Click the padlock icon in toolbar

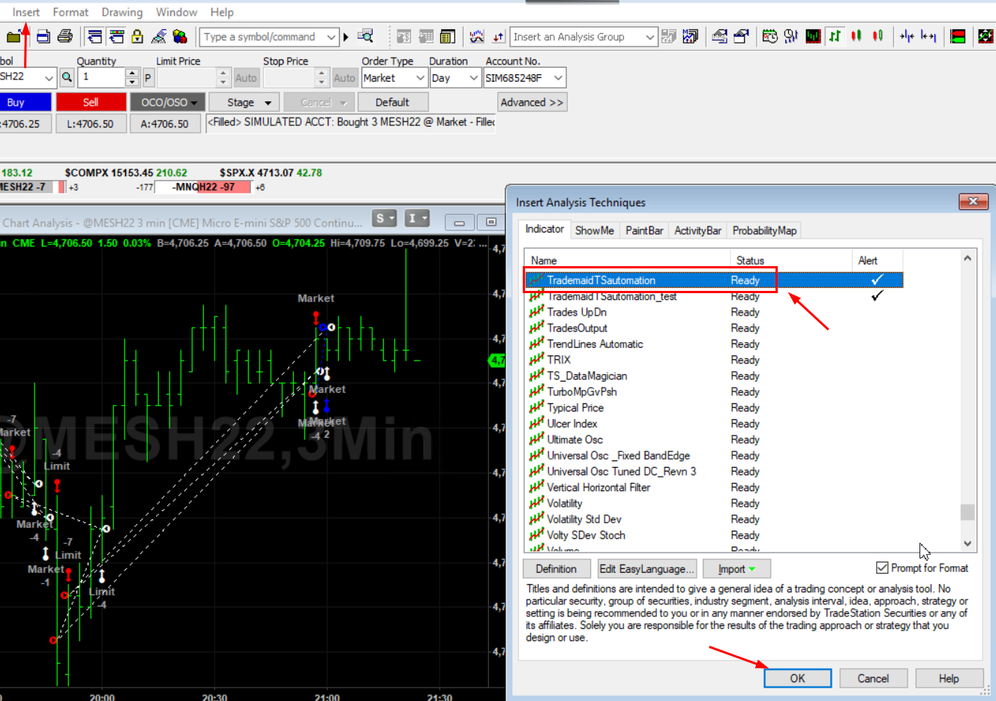pyautogui.click(x=137, y=36)
